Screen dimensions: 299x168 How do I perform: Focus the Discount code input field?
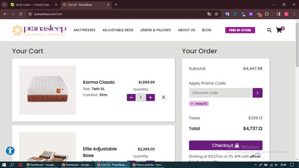click(x=221, y=93)
